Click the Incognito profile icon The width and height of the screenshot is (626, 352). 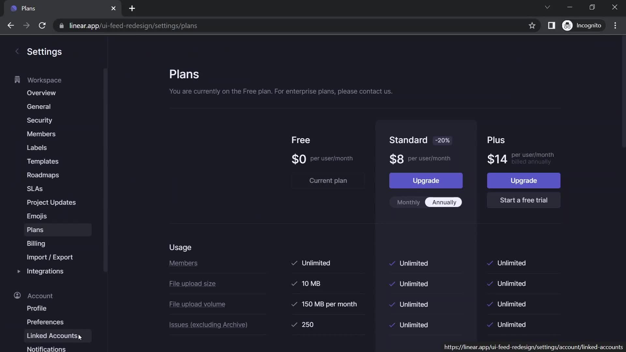click(568, 25)
